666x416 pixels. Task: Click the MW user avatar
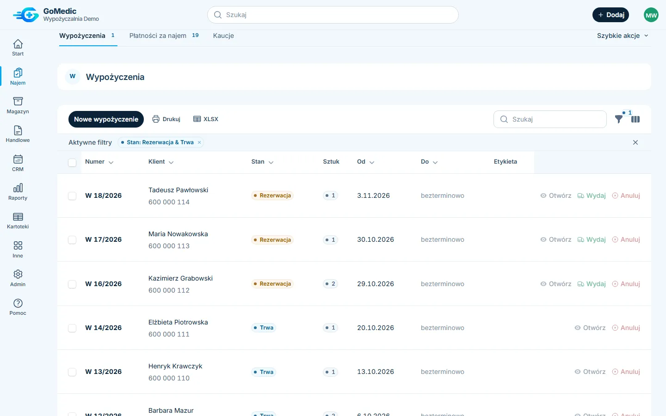click(651, 15)
